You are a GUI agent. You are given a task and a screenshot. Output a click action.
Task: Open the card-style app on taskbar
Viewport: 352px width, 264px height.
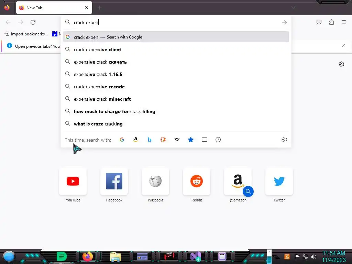click(x=142, y=256)
